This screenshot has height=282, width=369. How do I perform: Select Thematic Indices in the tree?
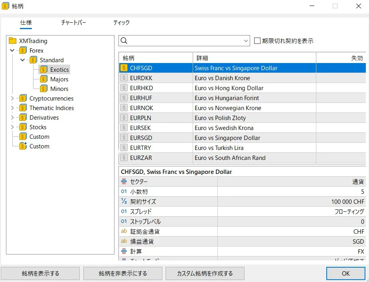51,108
